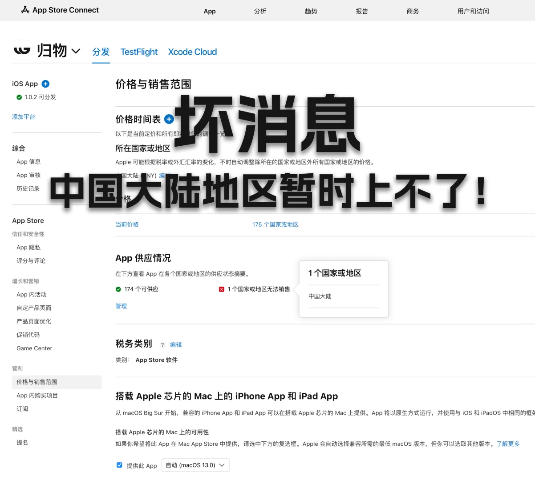Open 价格时间表 using the blue plus icon
Image resolution: width=535 pixels, height=480 pixels.
pyautogui.click(x=169, y=119)
